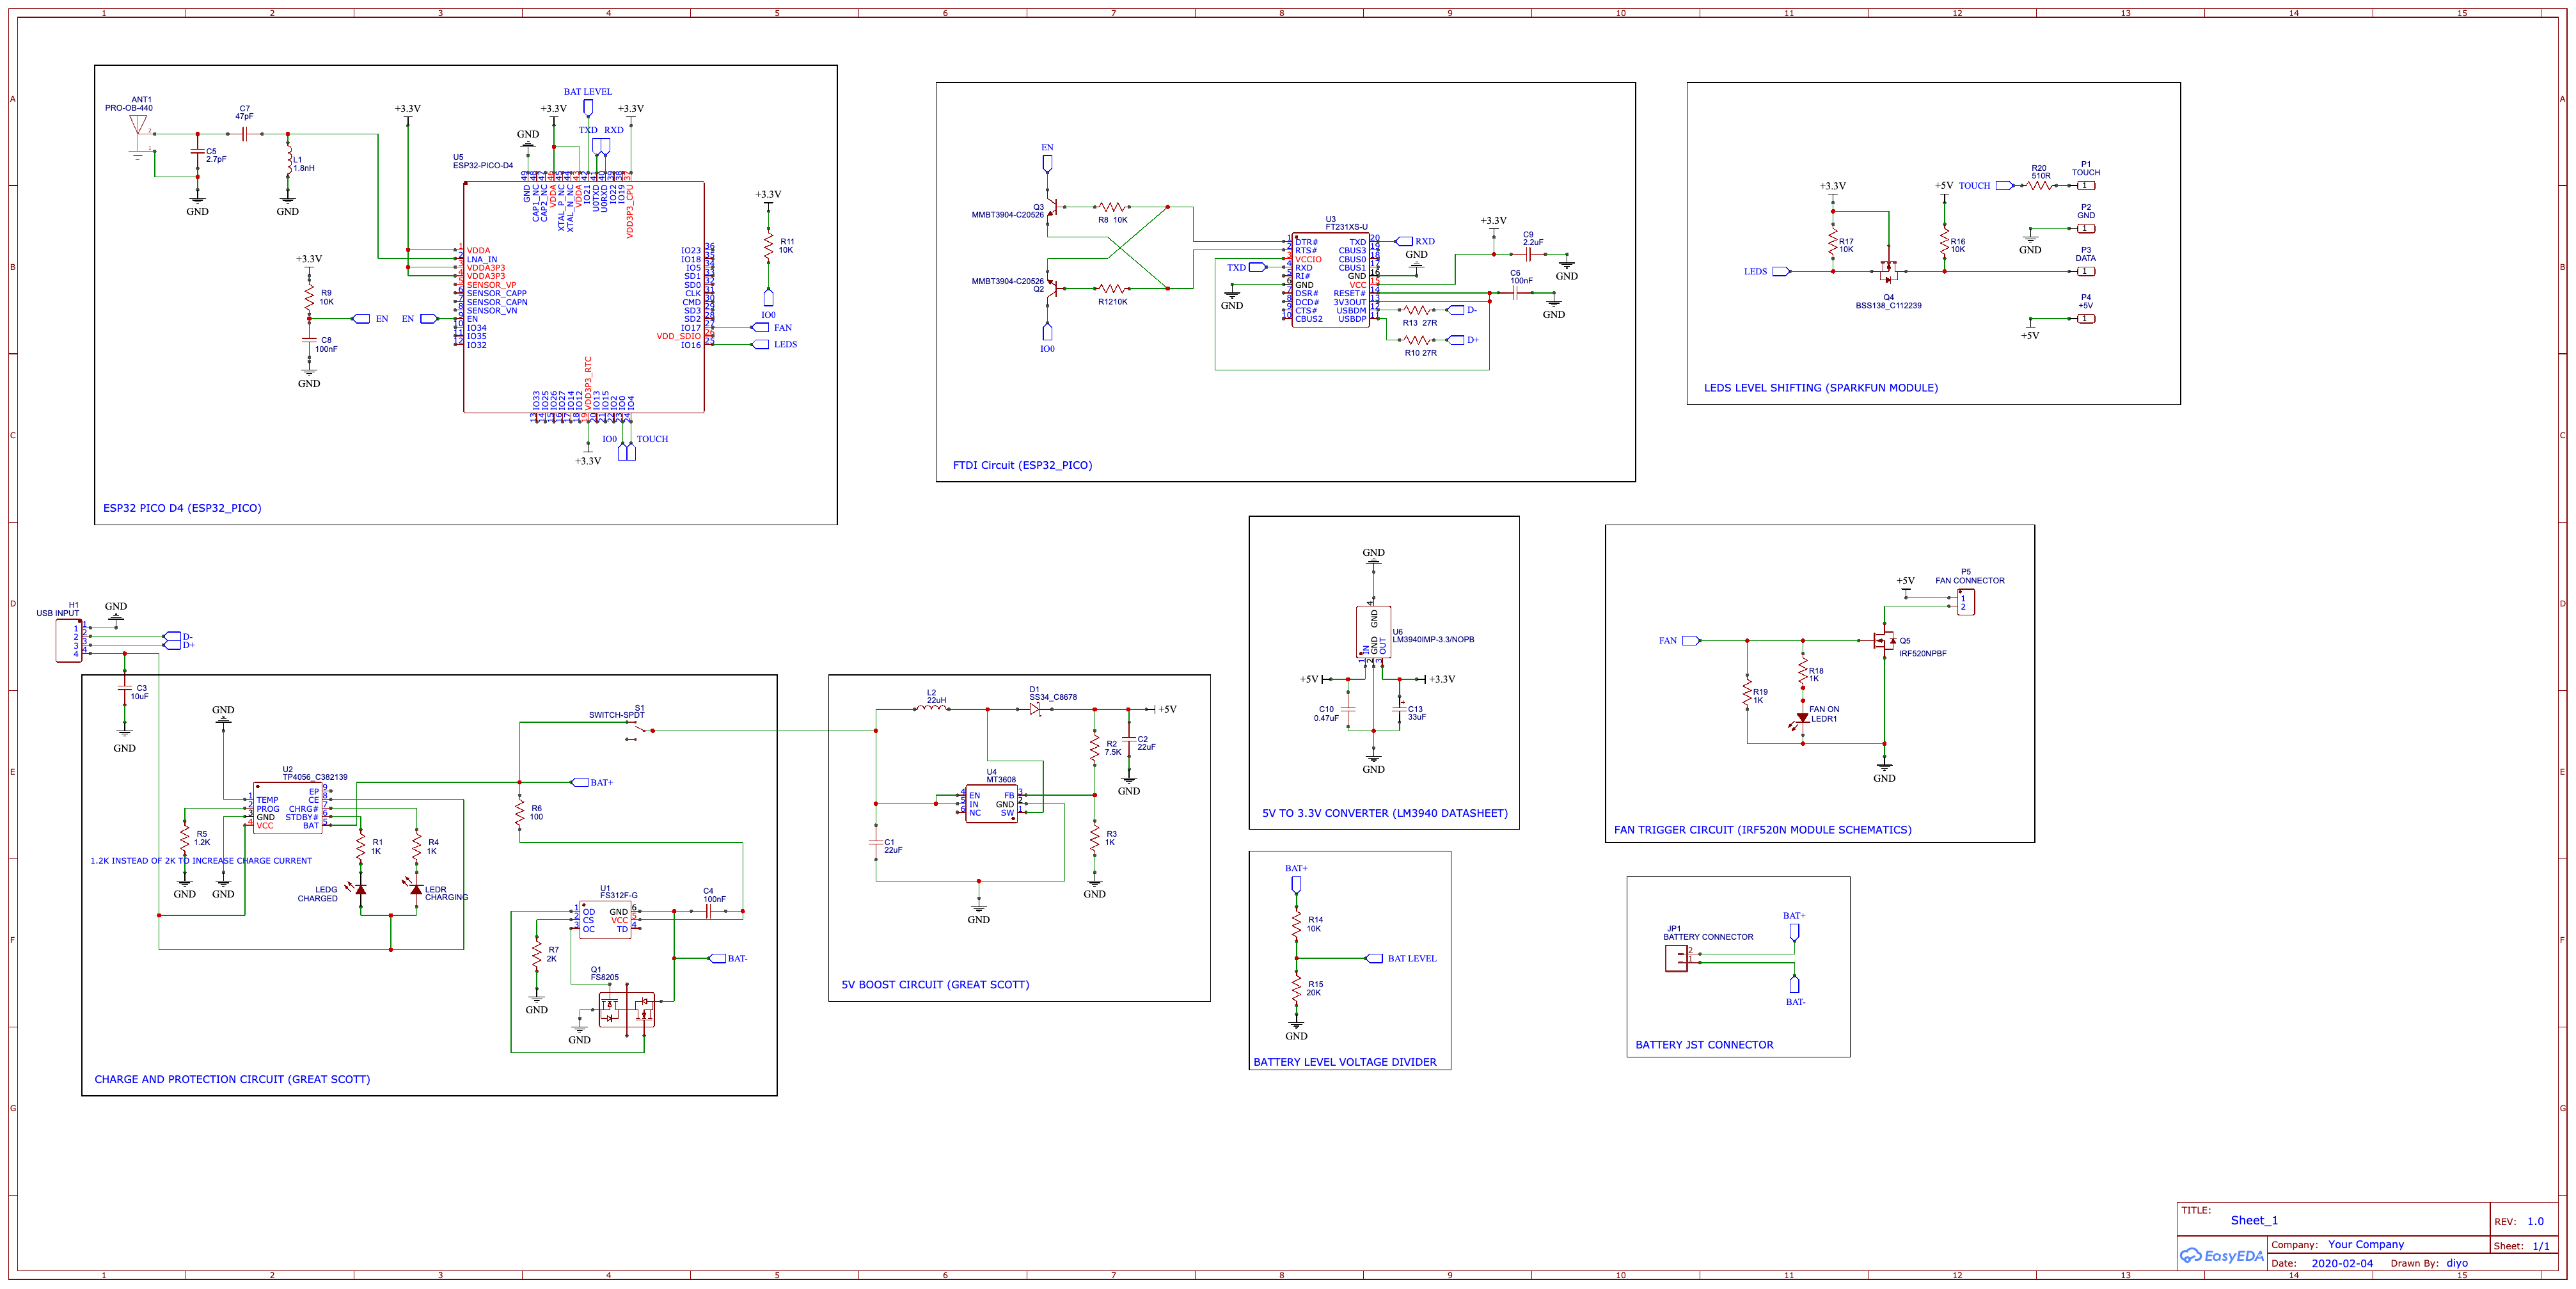Click the C7 47pF capacitor symbol

(244, 133)
